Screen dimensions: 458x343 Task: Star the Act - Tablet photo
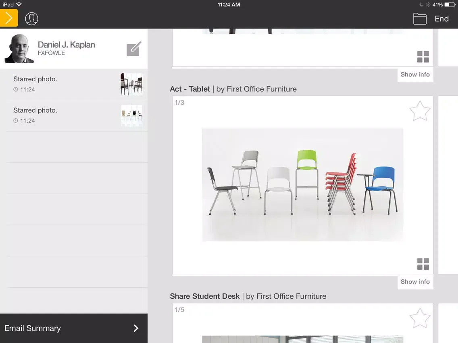(x=420, y=111)
